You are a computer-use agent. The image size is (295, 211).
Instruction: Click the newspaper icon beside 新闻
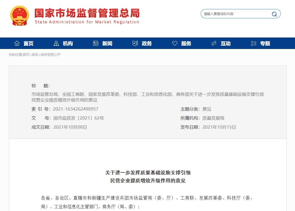point(95,43)
